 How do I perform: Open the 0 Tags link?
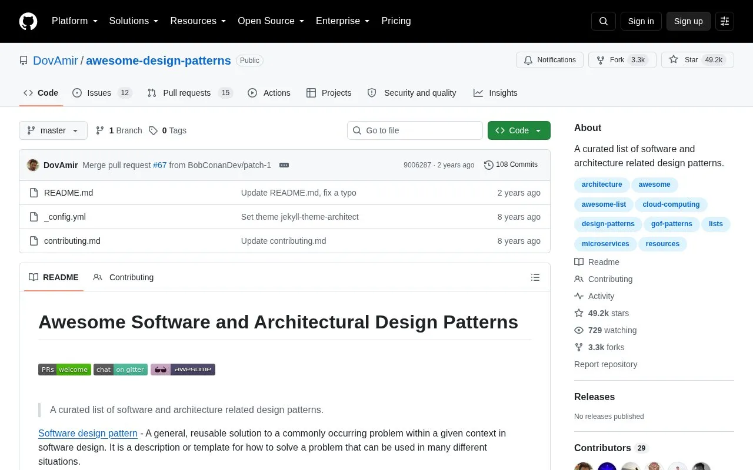pos(168,130)
